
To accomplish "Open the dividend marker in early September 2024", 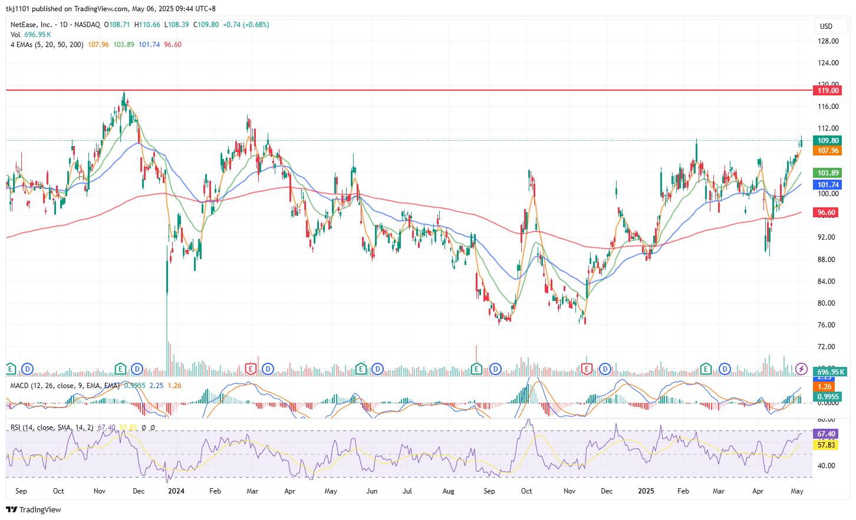I will pyautogui.click(x=495, y=369).
